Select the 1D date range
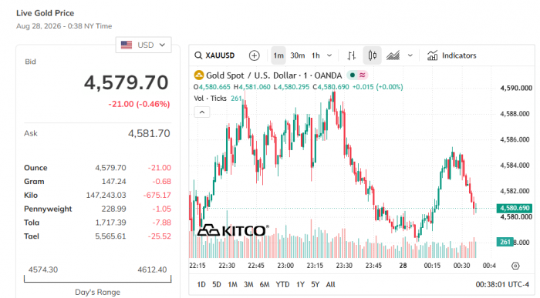 click(201, 285)
